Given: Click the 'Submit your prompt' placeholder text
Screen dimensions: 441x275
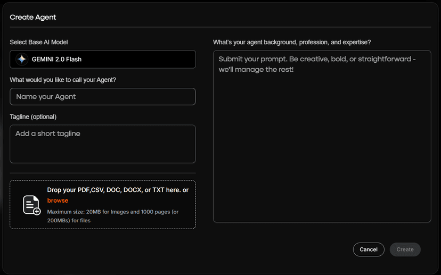Looking at the screenshot, I should point(316,64).
